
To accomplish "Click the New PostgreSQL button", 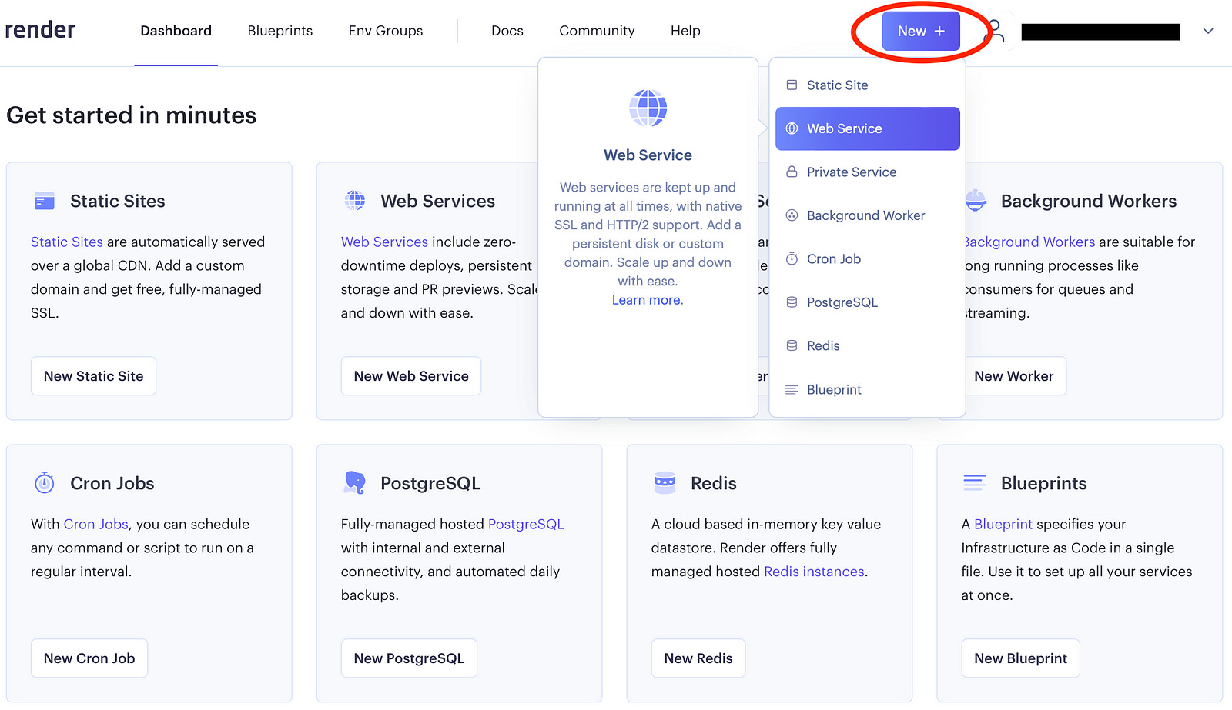I will (409, 658).
